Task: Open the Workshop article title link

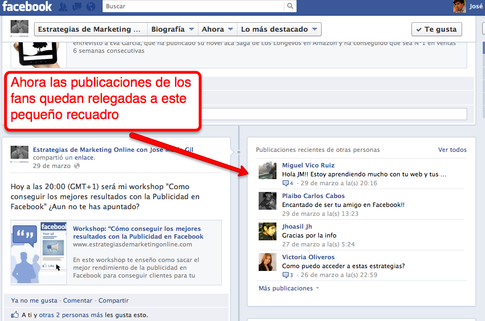Action: 138,233
